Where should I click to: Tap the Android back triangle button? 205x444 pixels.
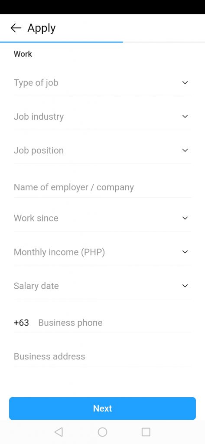click(x=59, y=432)
